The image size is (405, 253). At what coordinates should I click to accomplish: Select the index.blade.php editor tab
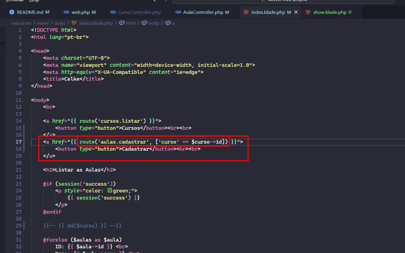268,12
